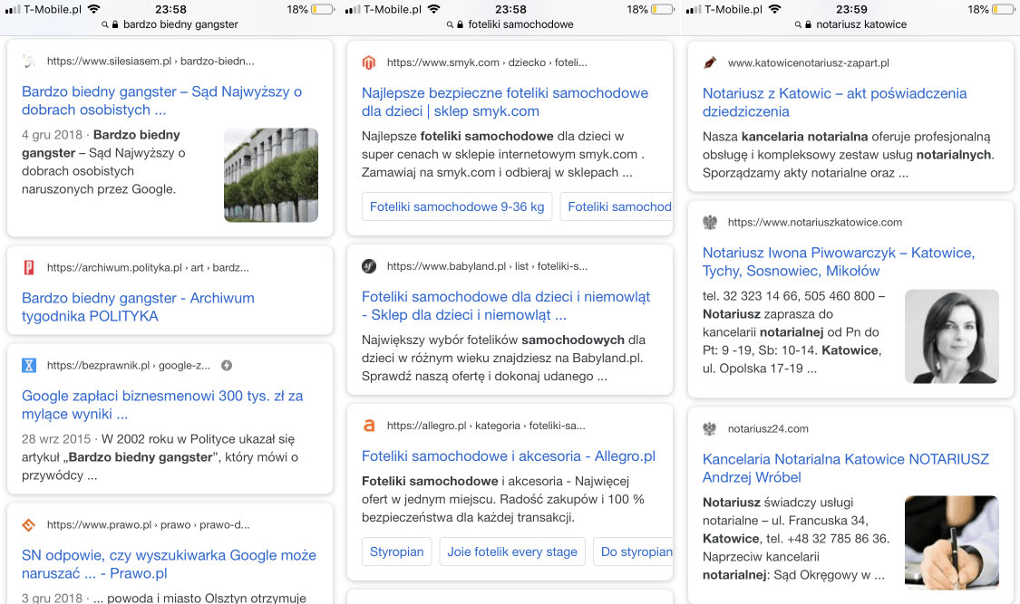1020x604 pixels.
Task: Click the 'https://www.silesiasem.pl › bardzo-biedn...' URL
Action: pos(151,61)
